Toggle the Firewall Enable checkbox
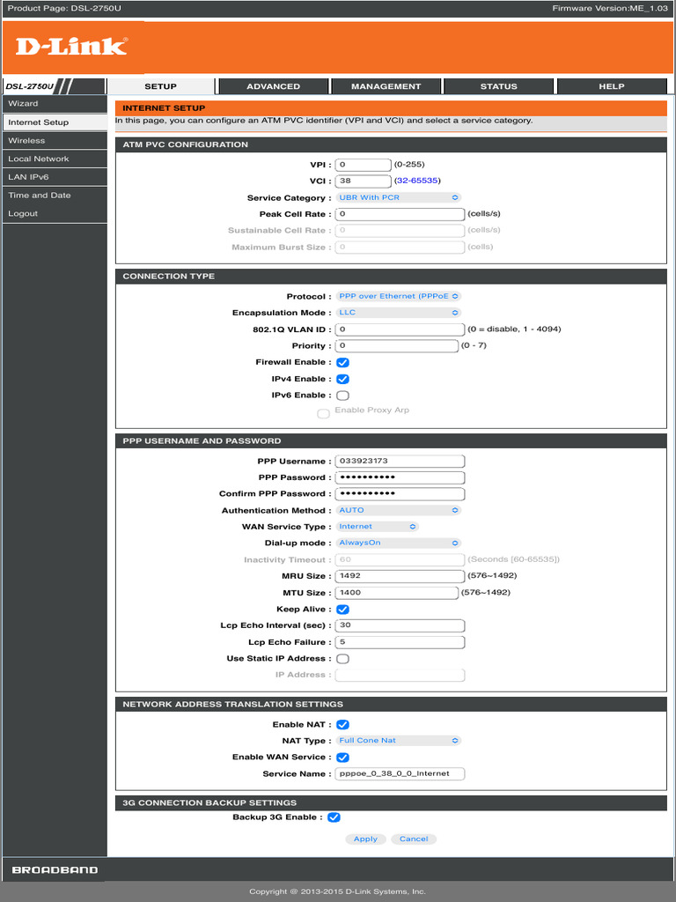Screen dimensions: 676x902 click(x=342, y=362)
